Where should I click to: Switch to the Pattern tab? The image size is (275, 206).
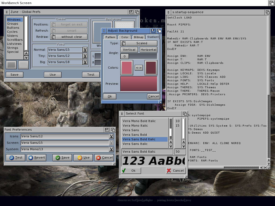pyautogui.click(x=110, y=37)
